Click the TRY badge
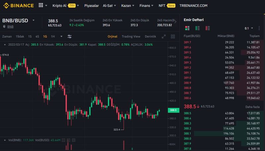265x151 pixels. coord(72,6)
